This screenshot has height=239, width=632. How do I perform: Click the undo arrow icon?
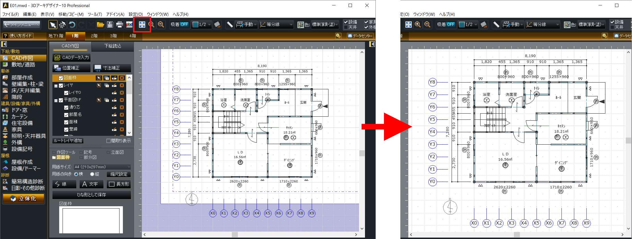tap(72, 25)
